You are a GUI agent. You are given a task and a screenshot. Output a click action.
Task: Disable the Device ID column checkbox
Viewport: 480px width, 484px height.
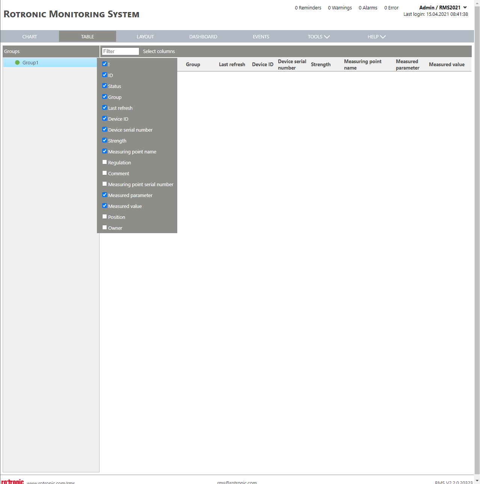coord(105,118)
